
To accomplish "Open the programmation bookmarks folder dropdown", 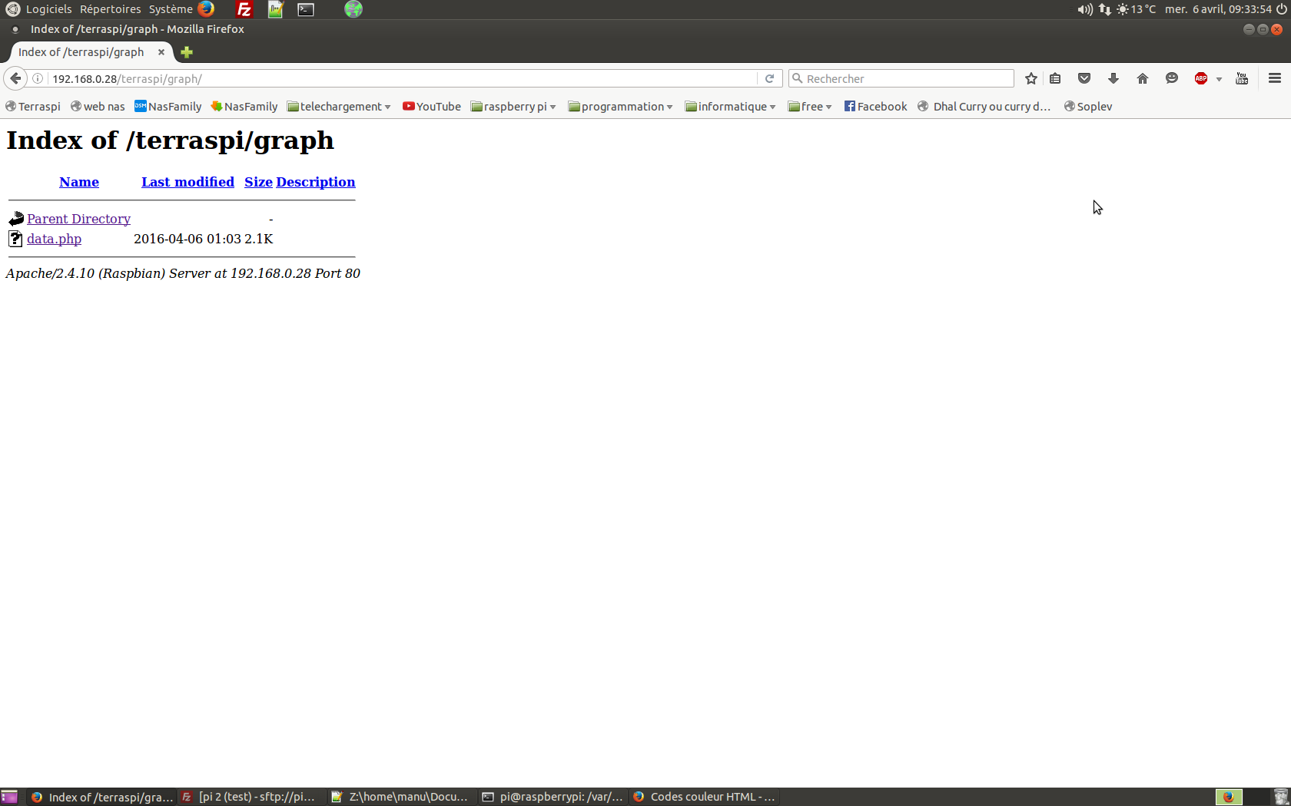I will click(620, 107).
